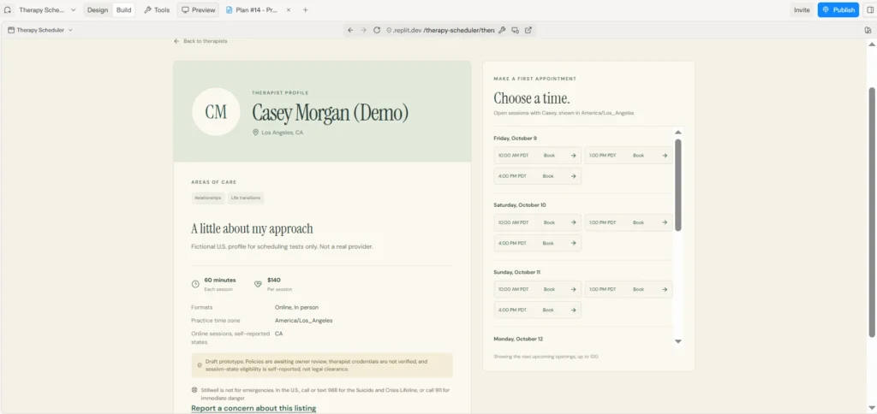Select the Relationships tag
The image size is (877, 414).
[x=208, y=198]
